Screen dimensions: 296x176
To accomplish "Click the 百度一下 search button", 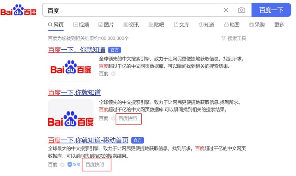I will coord(271,10).
